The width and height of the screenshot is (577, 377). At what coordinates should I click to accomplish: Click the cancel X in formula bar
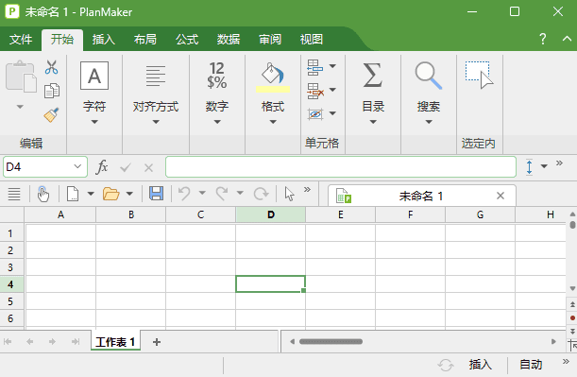tap(148, 168)
